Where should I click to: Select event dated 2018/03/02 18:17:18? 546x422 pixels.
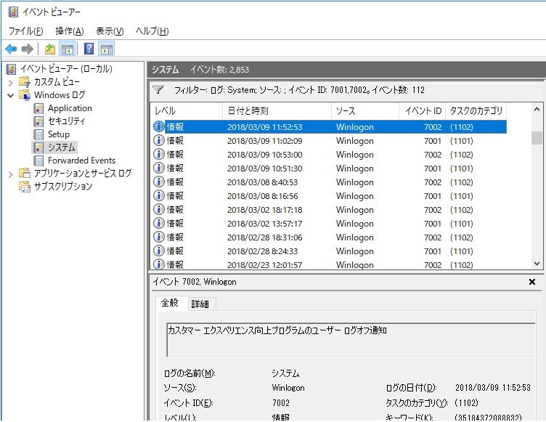tap(330, 210)
